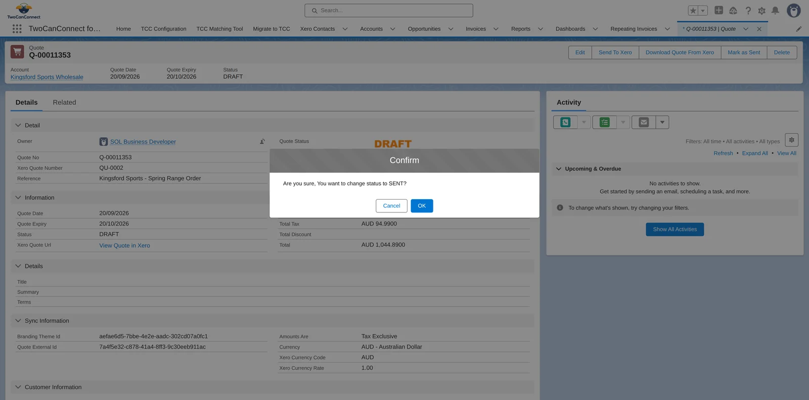Open the user profile avatar
Image resolution: width=809 pixels, height=400 pixels.
tap(794, 11)
